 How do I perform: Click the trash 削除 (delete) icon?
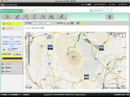click(x=110, y=17)
